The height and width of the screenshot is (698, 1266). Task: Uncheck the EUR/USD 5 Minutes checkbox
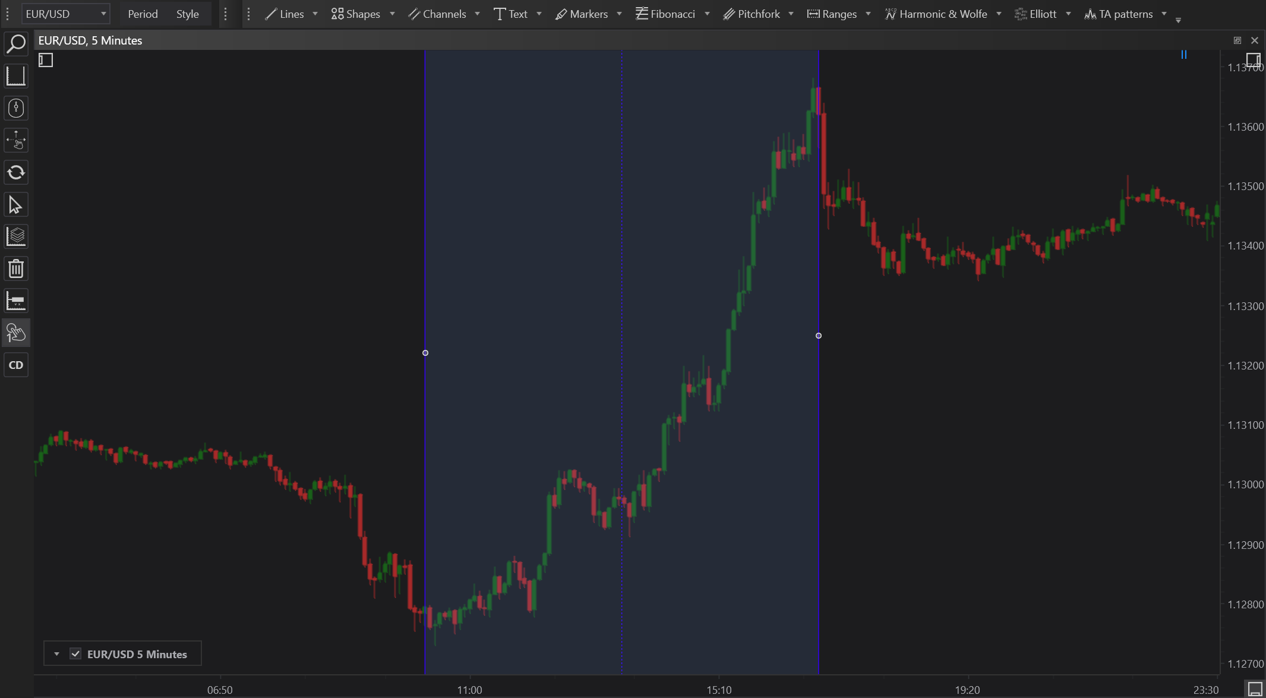pos(75,654)
